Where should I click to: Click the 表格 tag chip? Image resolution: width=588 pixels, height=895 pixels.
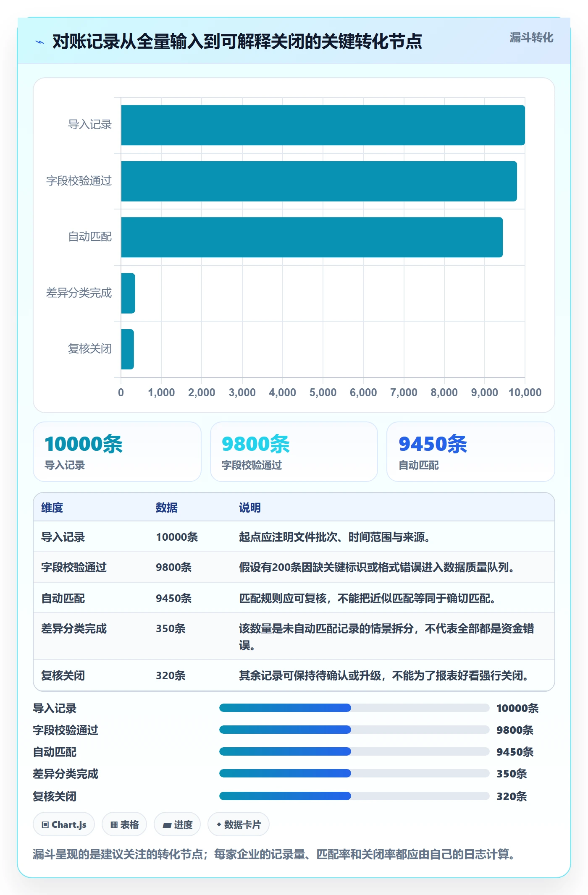click(x=124, y=824)
